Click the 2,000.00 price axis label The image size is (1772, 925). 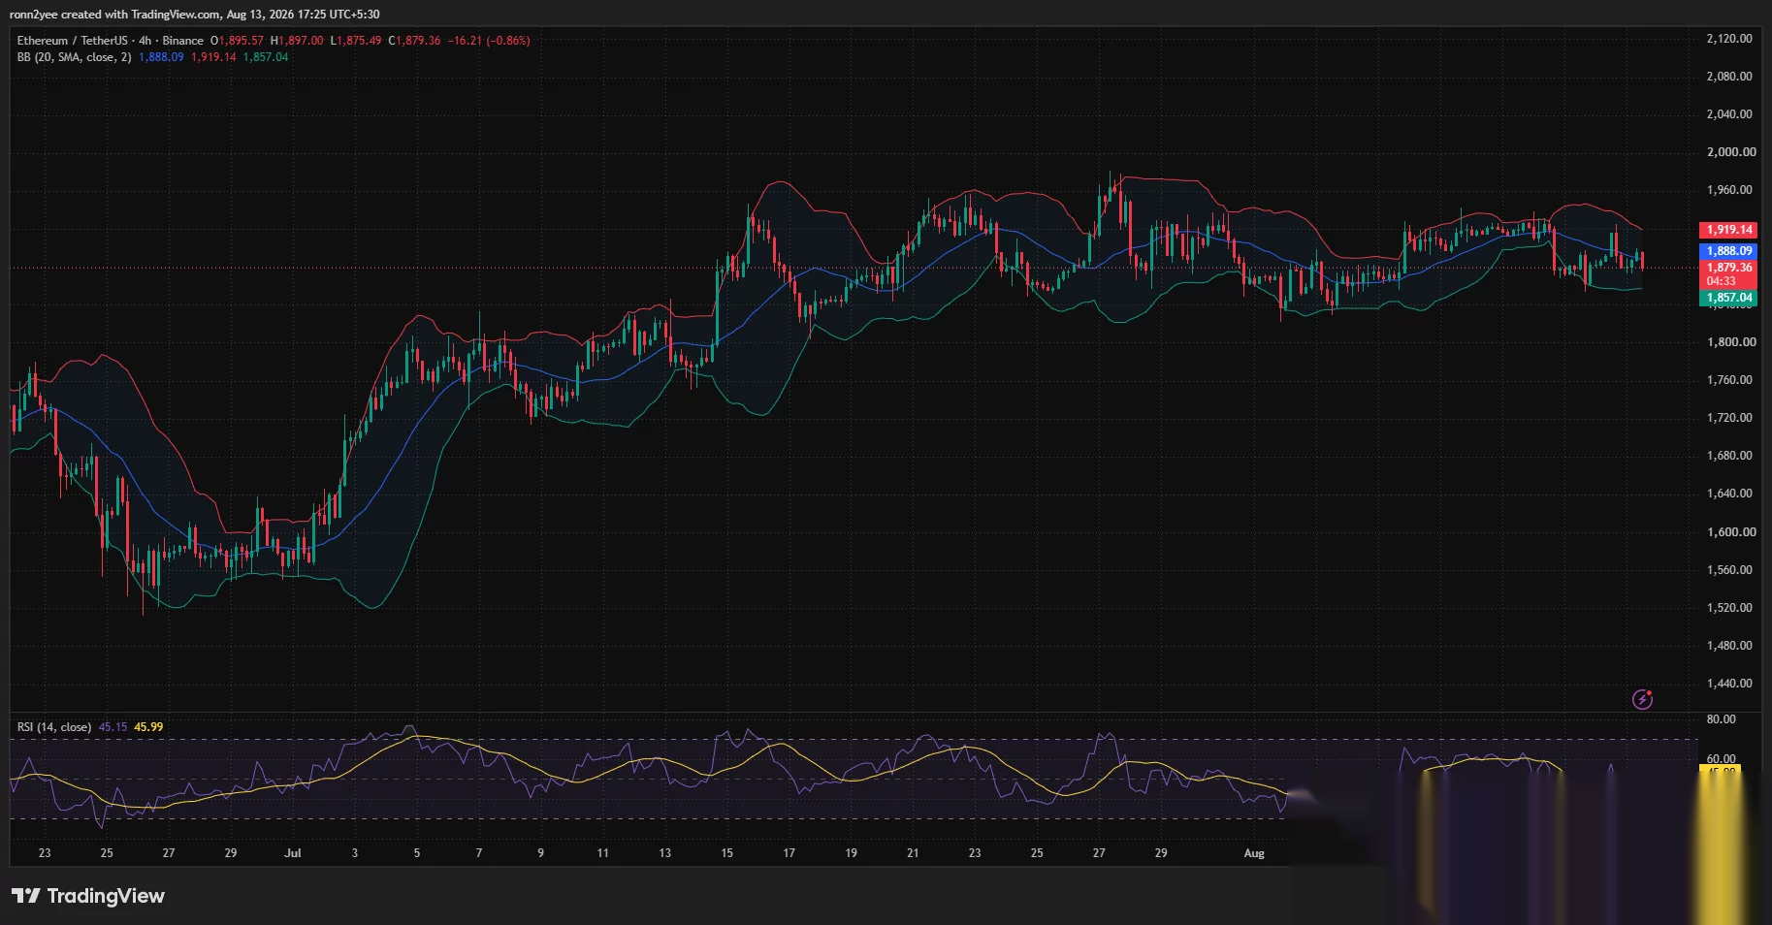pyautogui.click(x=1731, y=152)
